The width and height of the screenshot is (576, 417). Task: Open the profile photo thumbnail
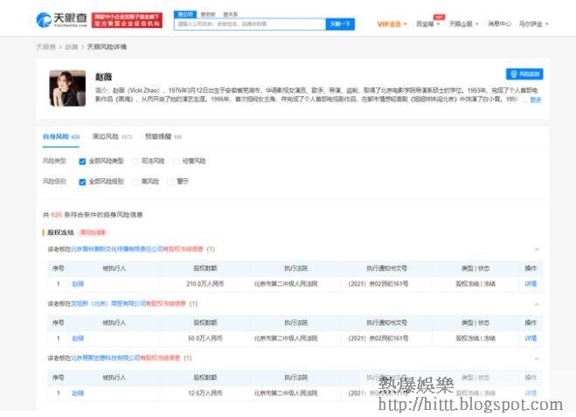(x=67, y=88)
